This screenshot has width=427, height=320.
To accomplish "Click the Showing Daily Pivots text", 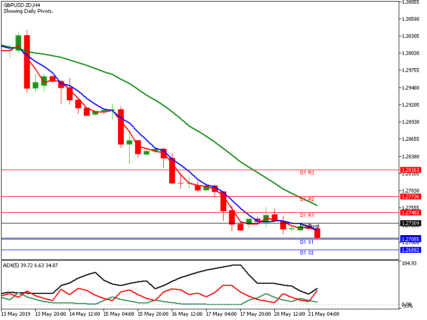I will point(28,11).
